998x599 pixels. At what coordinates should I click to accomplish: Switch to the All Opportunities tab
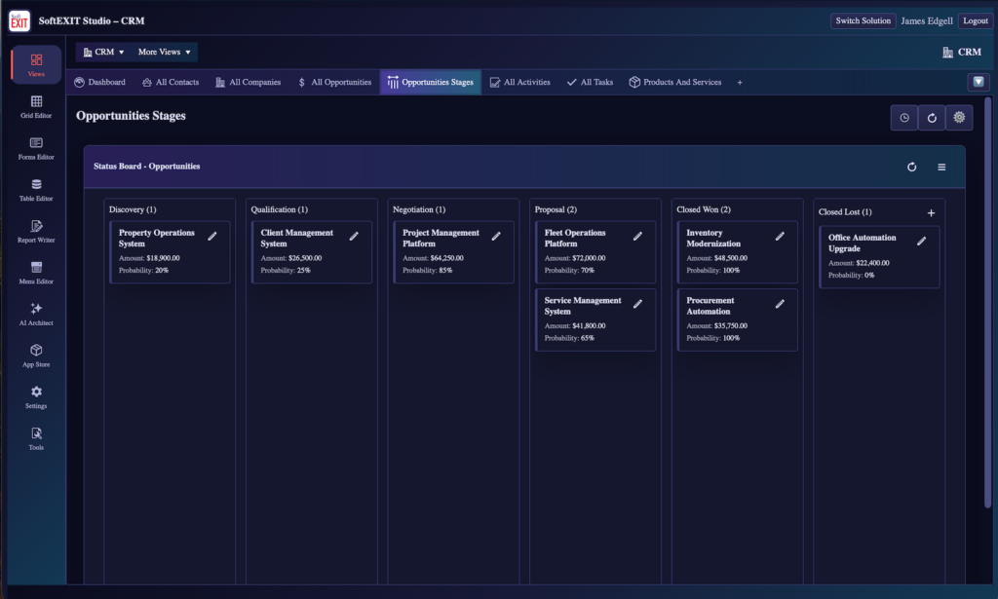(335, 82)
